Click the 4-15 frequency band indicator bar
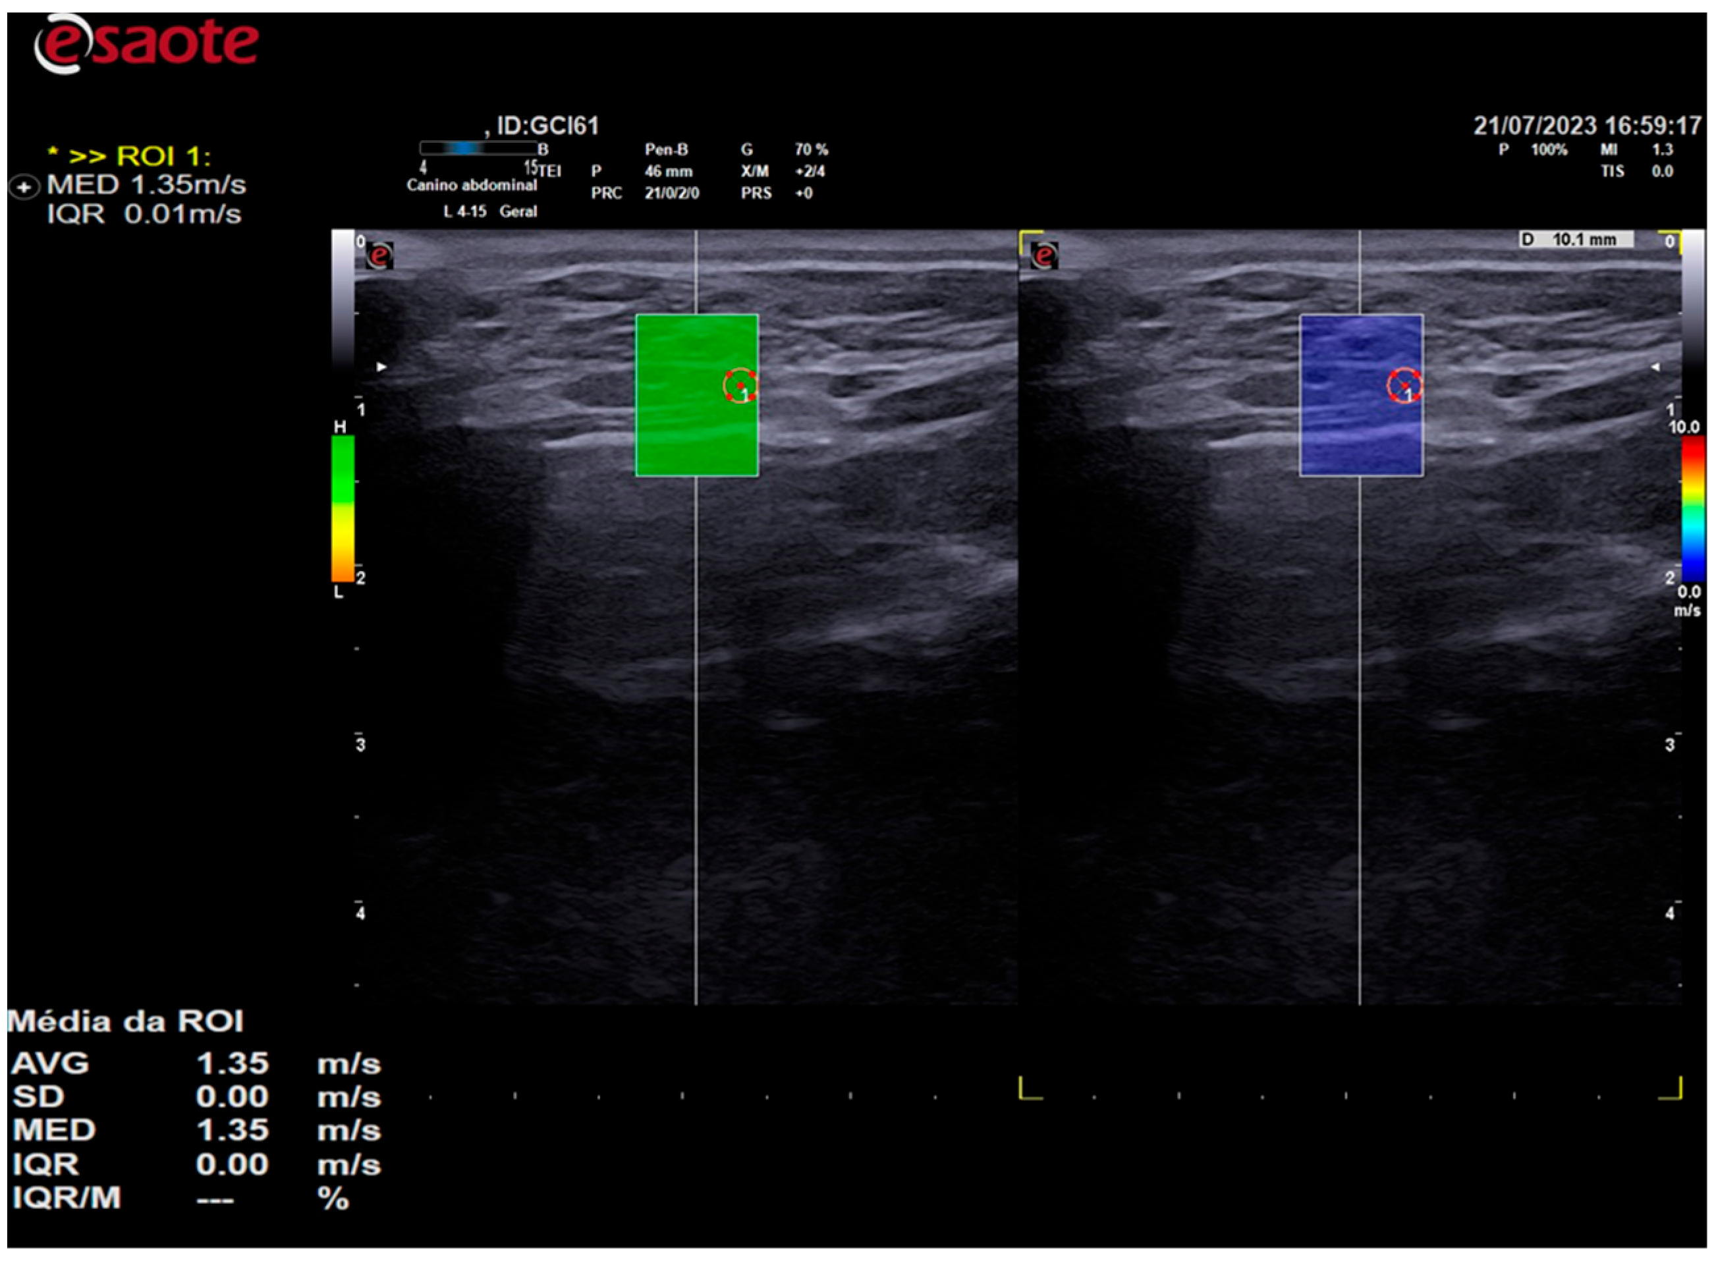1716x1263 pixels. point(478,148)
